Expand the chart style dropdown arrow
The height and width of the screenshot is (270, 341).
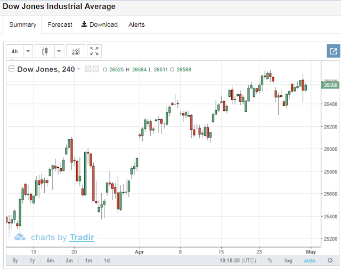59,51
